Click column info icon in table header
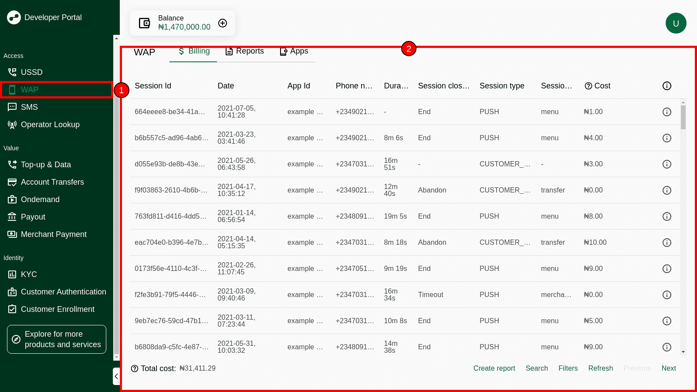The height and width of the screenshot is (392, 697). click(x=667, y=86)
